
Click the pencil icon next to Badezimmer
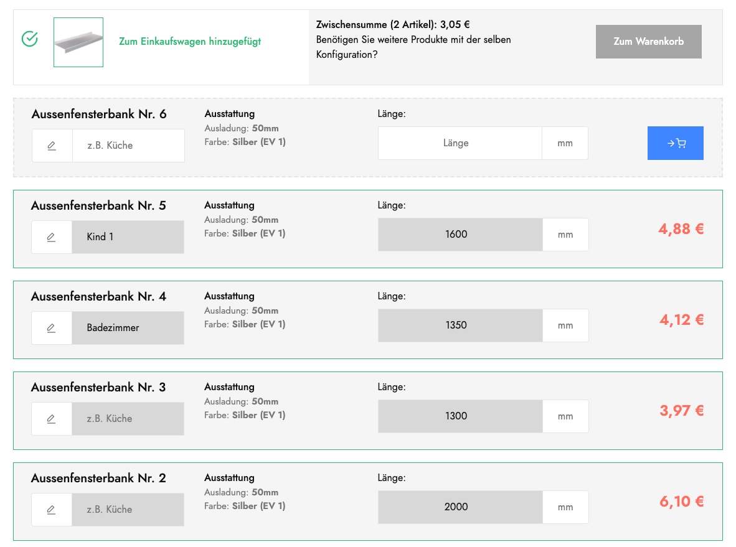(52, 328)
